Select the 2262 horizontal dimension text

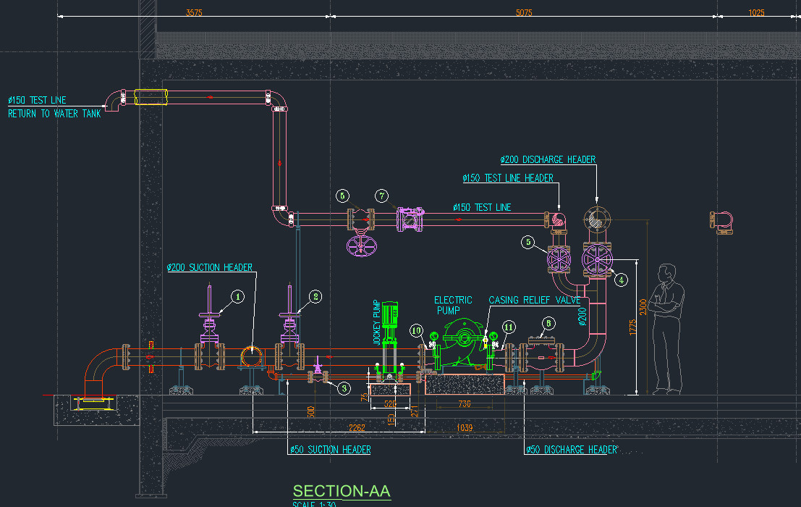(x=357, y=428)
